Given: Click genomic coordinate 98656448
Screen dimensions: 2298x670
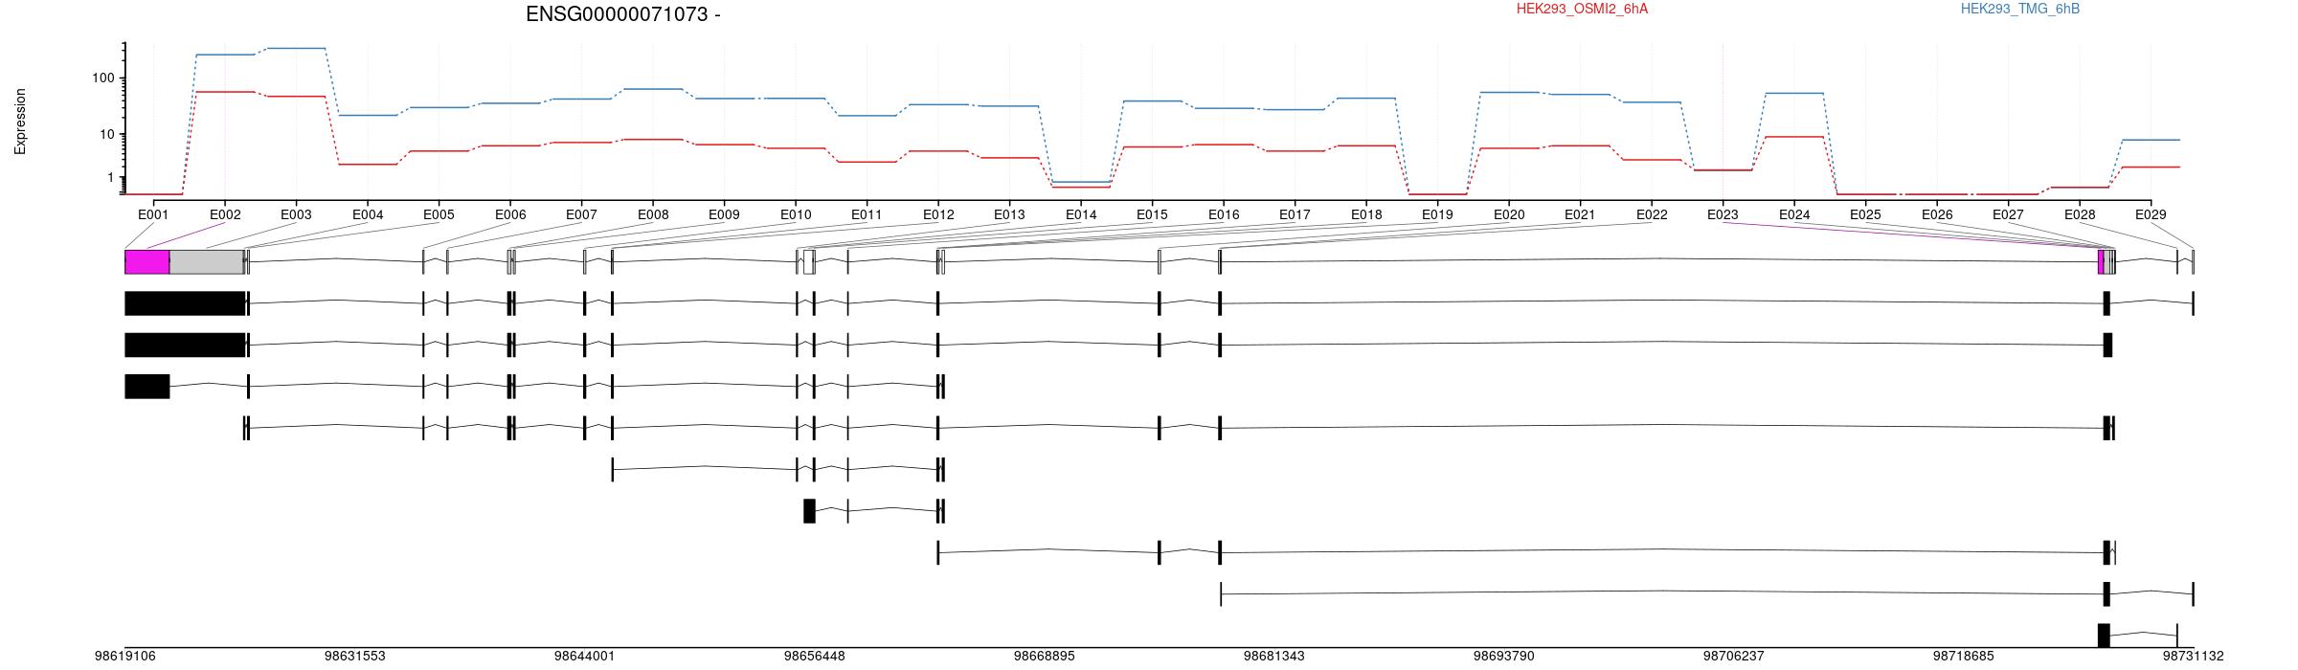Looking at the screenshot, I should pos(814,656).
